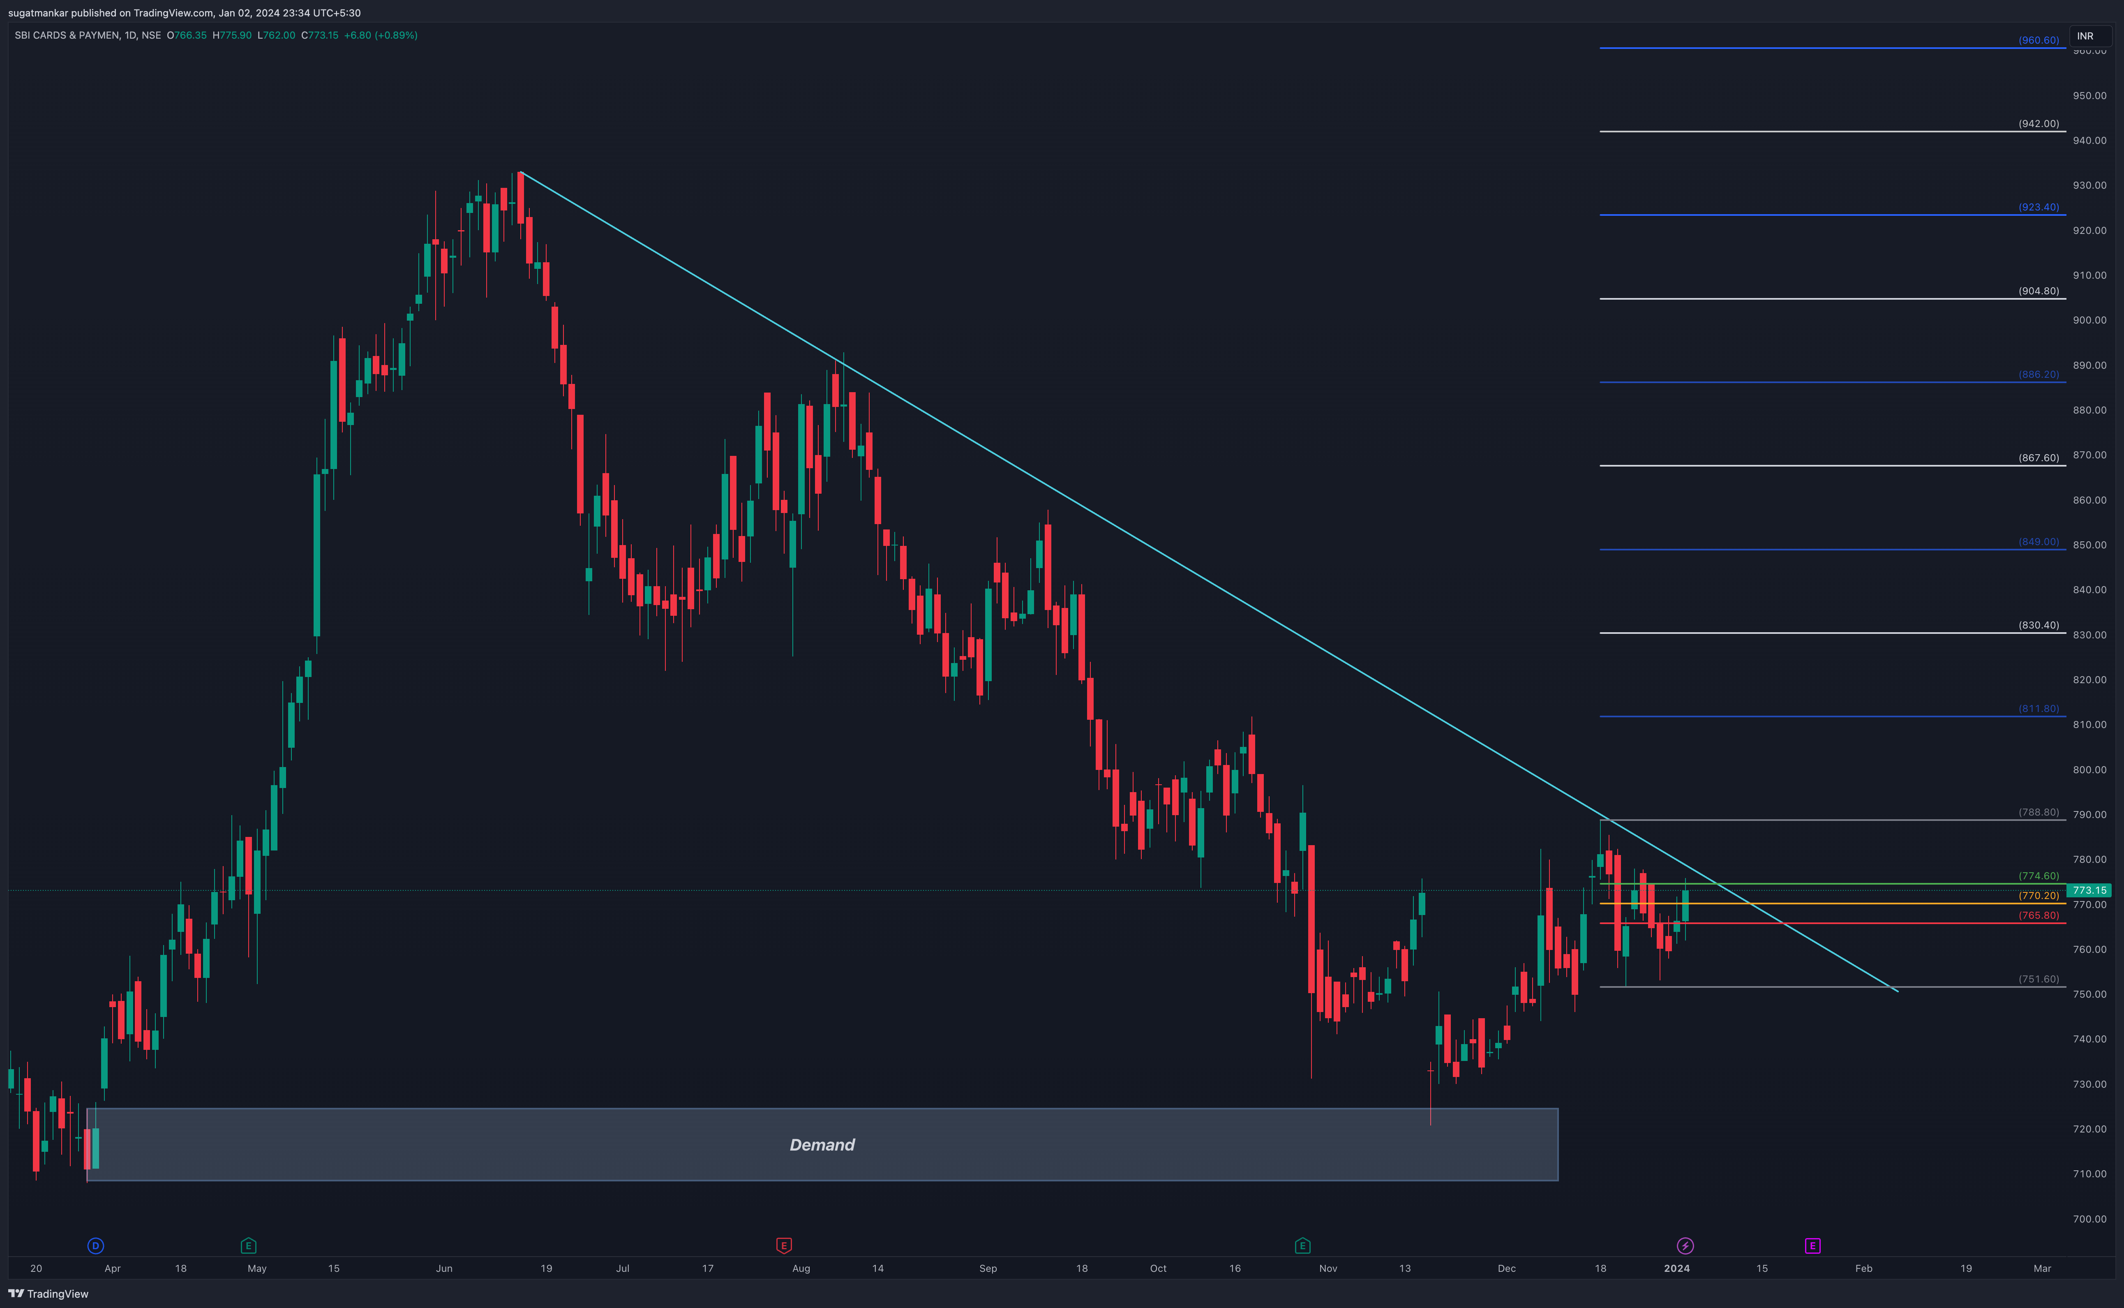Click the May label on time axis
This screenshot has height=1308, width=2124.
[x=257, y=1268]
